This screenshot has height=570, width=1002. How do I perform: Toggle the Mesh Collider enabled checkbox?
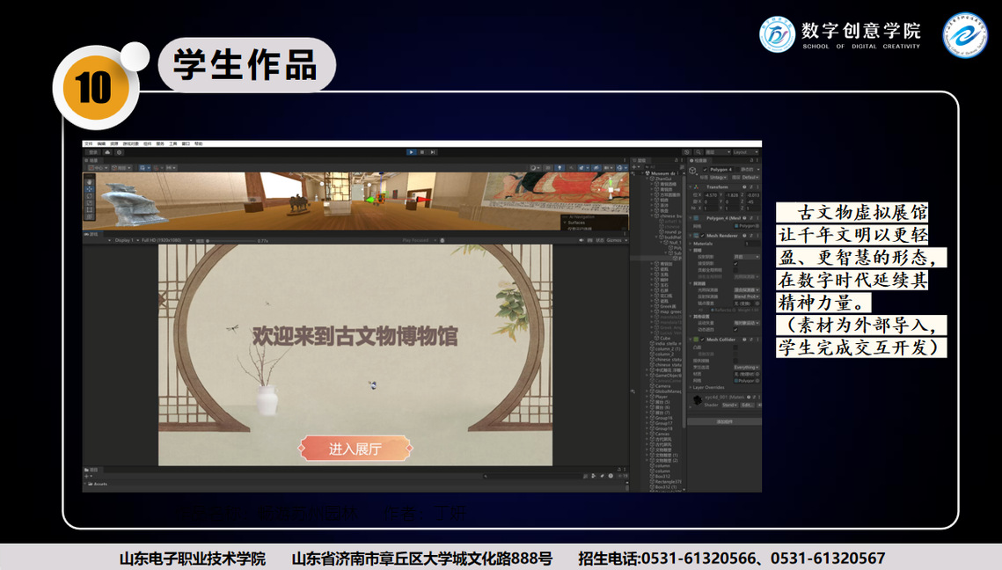(705, 340)
